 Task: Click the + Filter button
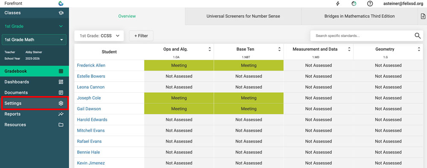click(141, 36)
